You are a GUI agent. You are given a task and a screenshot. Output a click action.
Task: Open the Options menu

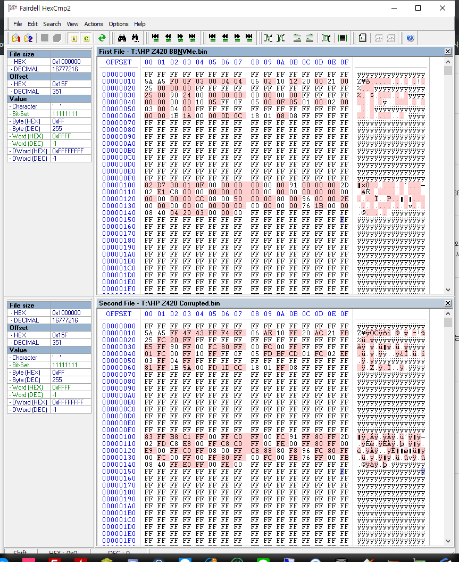point(119,24)
